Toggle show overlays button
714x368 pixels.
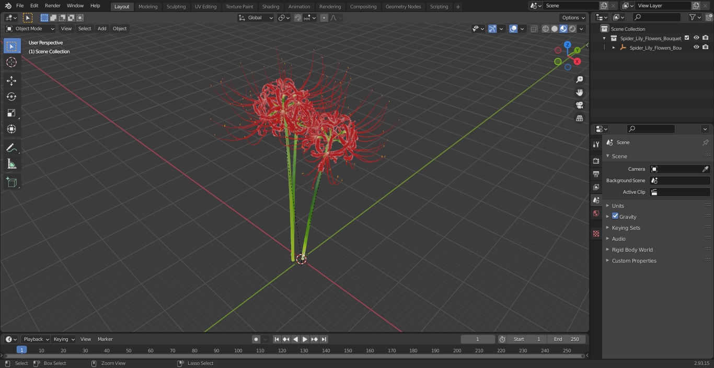(513, 29)
